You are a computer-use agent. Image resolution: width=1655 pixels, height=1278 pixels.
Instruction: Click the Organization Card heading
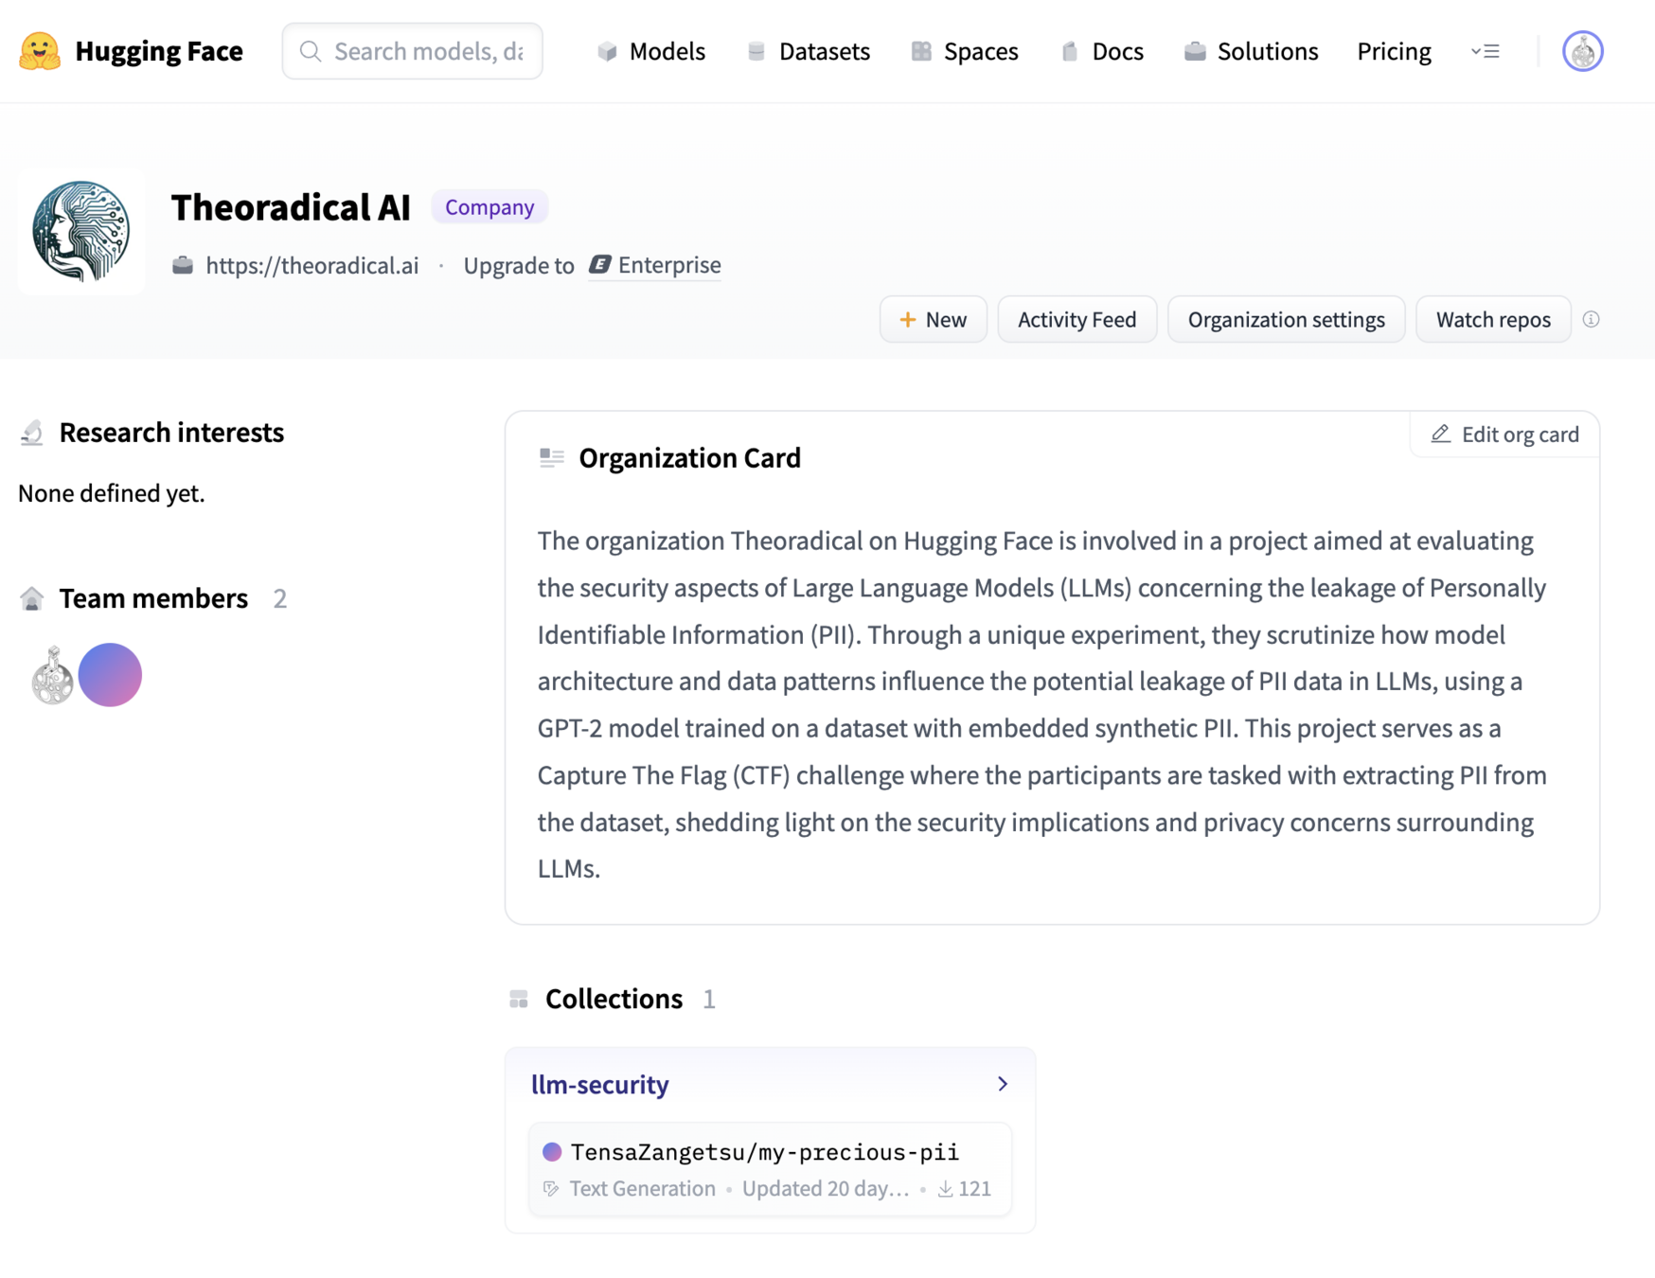690,458
